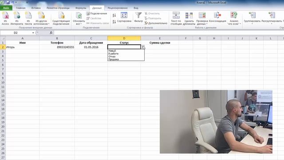Import data from the Internet

point(17,18)
